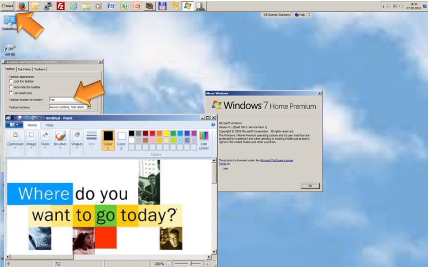Open Internet Explorer from the taskbar
Screen dimensions: 429x267
[73, 6]
